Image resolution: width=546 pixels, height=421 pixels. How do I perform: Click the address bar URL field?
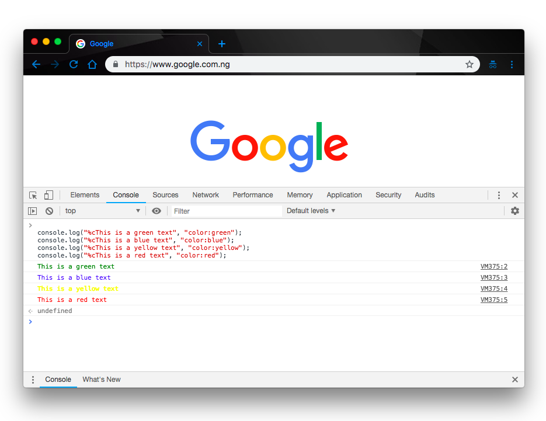tap(293, 64)
